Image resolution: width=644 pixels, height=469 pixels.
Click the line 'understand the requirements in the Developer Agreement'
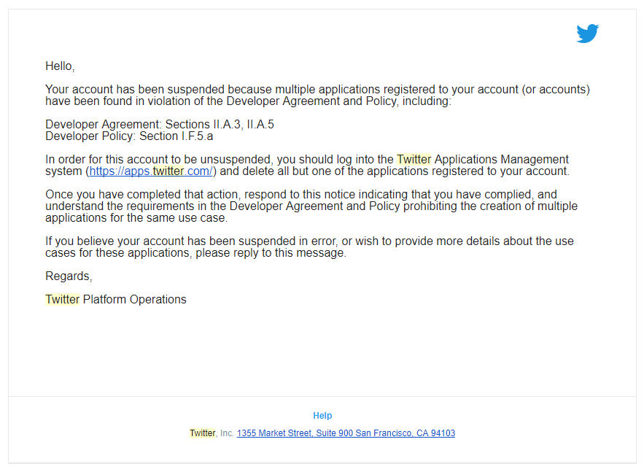tap(311, 206)
